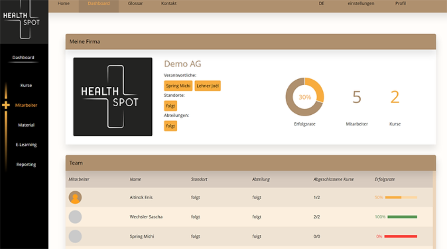Click Wechsler Sascha's grey avatar
This screenshot has height=249, width=447.
click(75, 217)
